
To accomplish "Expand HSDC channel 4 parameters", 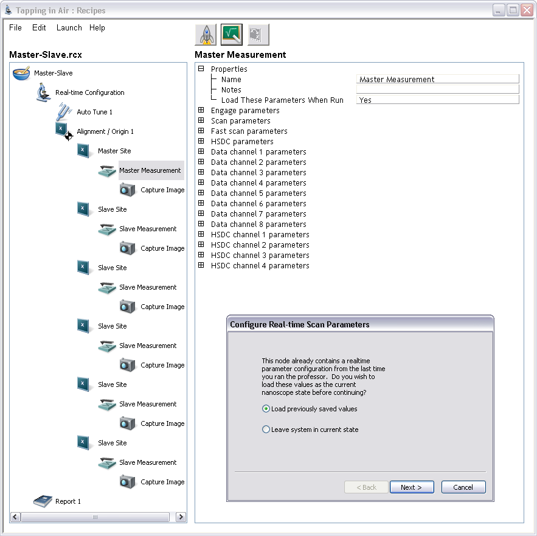I will (201, 266).
